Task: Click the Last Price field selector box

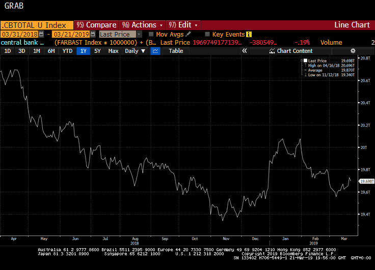Action: point(118,35)
